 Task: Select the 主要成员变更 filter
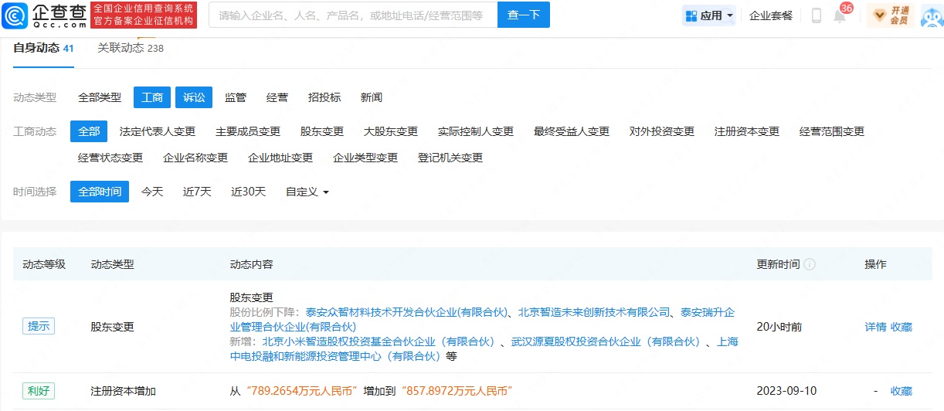248,131
